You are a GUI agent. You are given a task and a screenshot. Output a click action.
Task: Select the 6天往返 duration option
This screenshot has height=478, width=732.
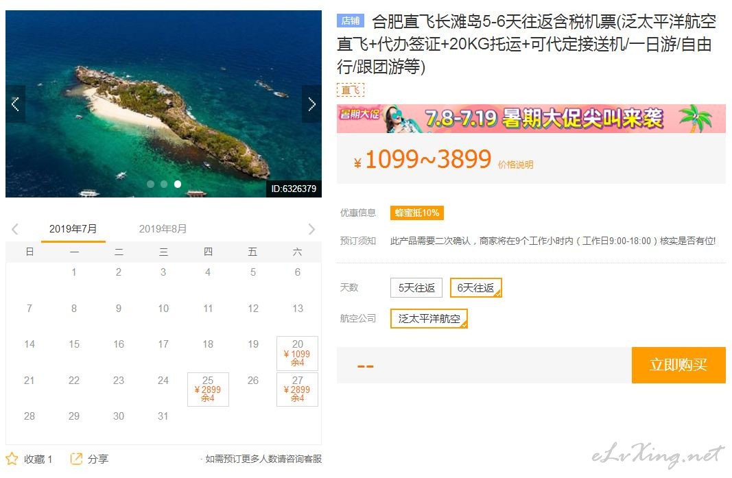click(475, 288)
